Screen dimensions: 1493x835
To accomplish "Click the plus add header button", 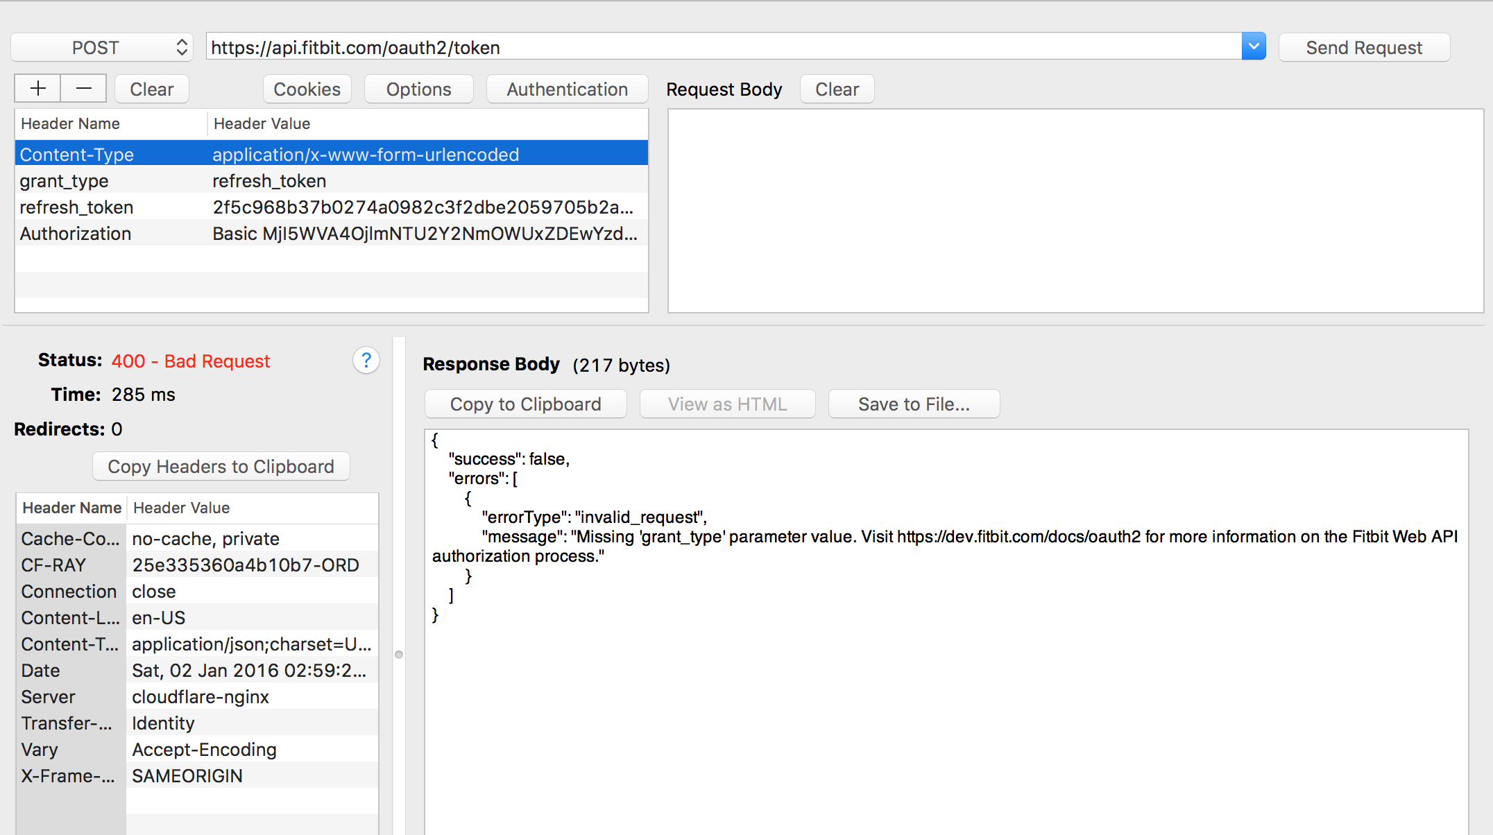I will tap(37, 89).
